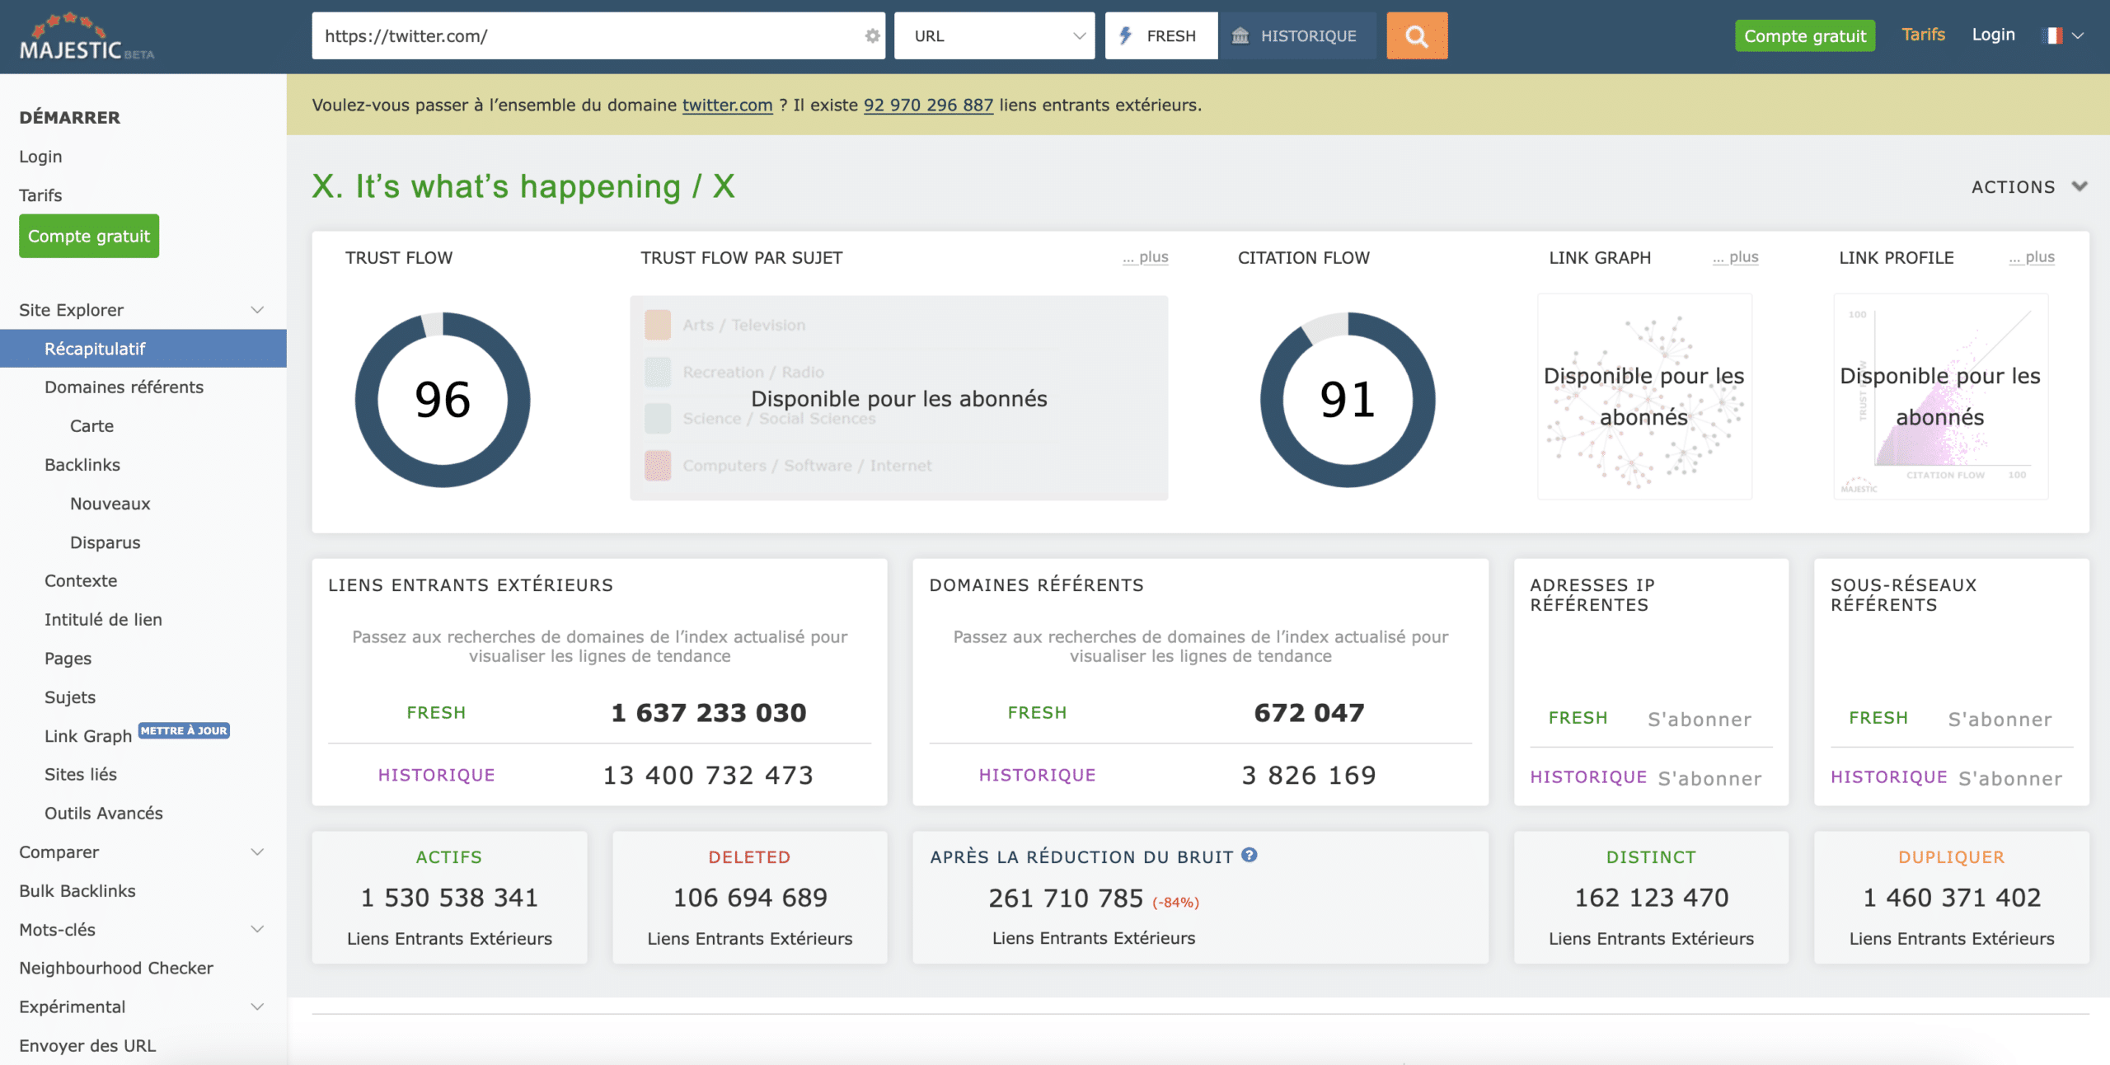Collapse the Site Explorer section
The width and height of the screenshot is (2110, 1065).
(x=257, y=310)
